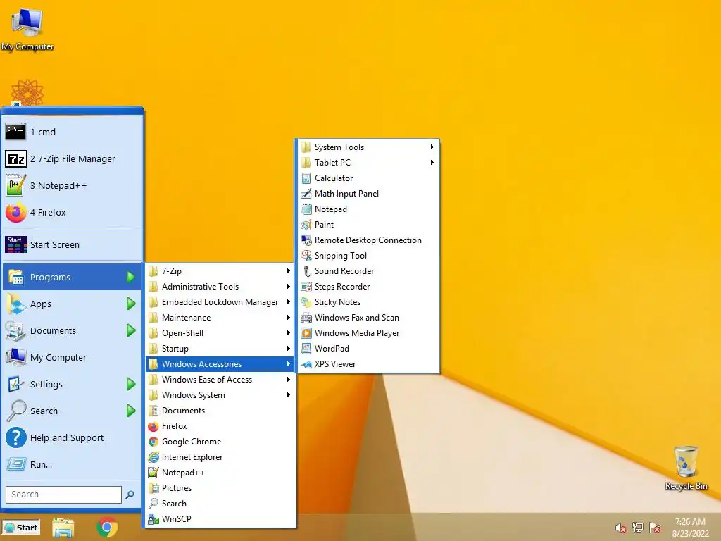Expand the Tablet PC folder
Image resolution: width=721 pixels, height=541 pixels.
click(x=368, y=163)
